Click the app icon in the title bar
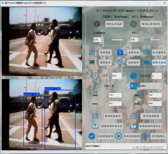This screenshot has width=168, height=154. [x=3, y=3]
